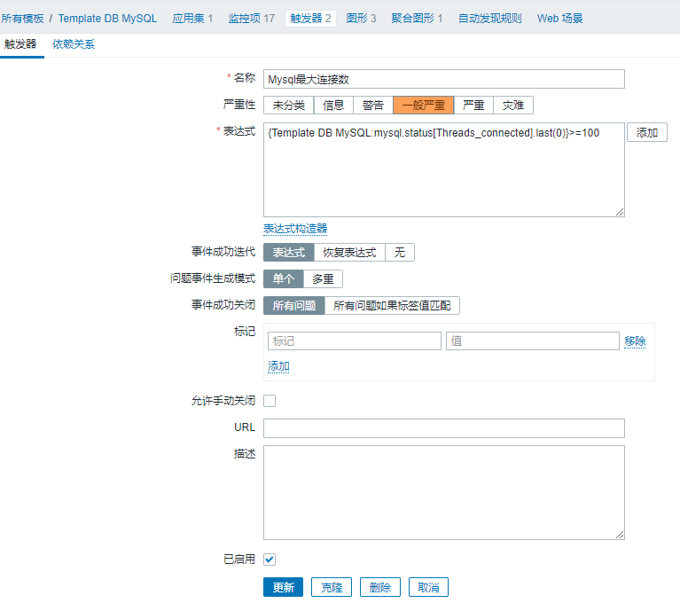
Task: Go to 应用集 1 tab
Action: (x=192, y=19)
